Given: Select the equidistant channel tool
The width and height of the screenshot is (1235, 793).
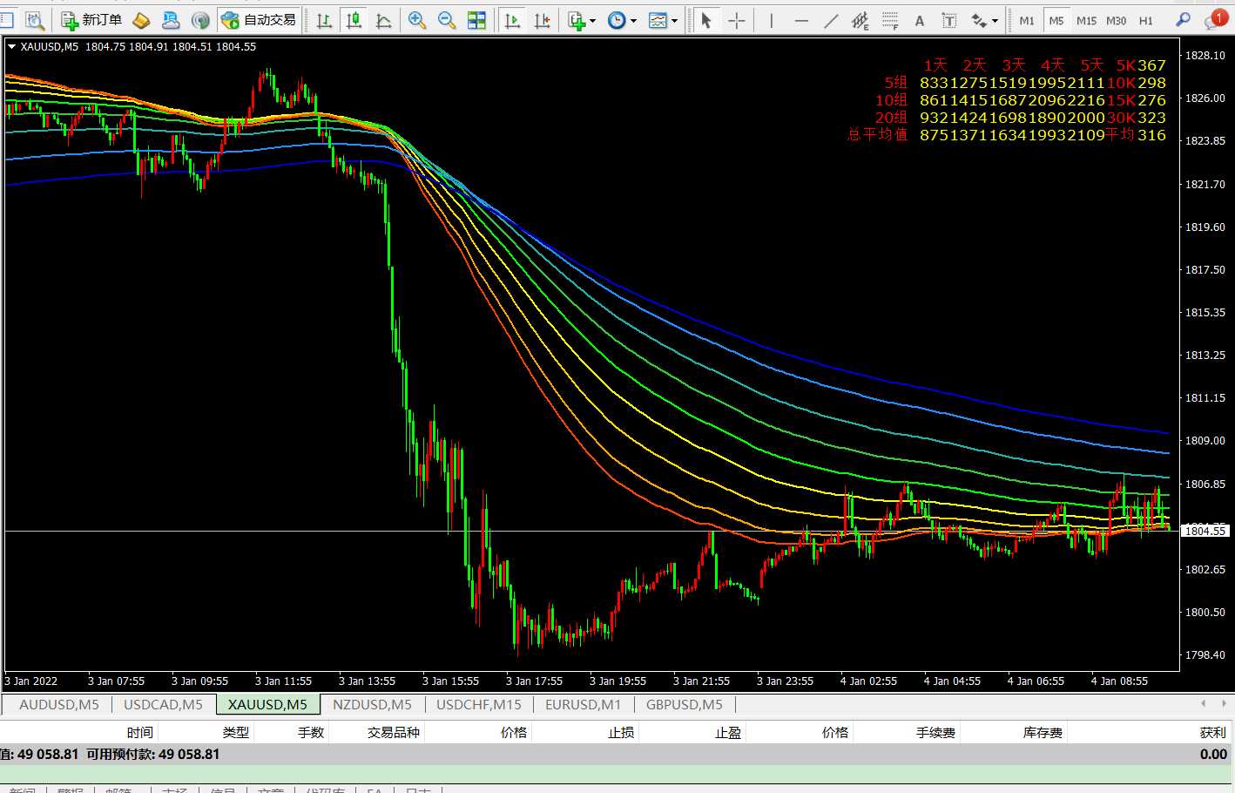Looking at the screenshot, I should coord(860,20).
